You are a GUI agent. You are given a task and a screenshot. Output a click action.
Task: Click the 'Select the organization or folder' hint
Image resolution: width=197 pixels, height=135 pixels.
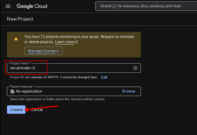[x=57, y=99]
